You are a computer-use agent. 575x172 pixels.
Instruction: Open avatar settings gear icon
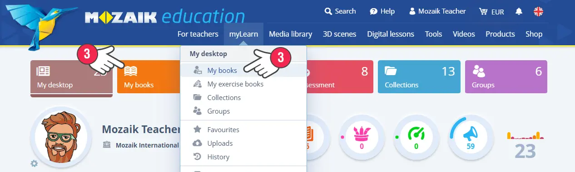click(34, 163)
